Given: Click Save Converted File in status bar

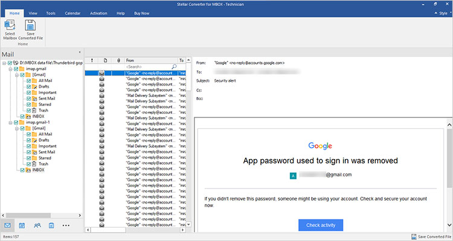Looking at the screenshot, I should pos(431,237).
